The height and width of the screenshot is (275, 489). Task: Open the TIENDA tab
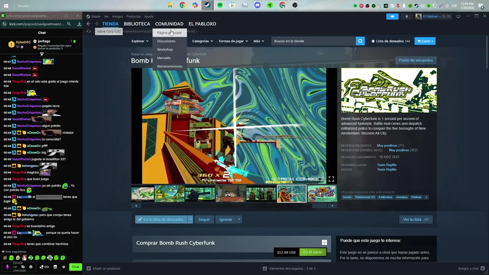pos(110,24)
